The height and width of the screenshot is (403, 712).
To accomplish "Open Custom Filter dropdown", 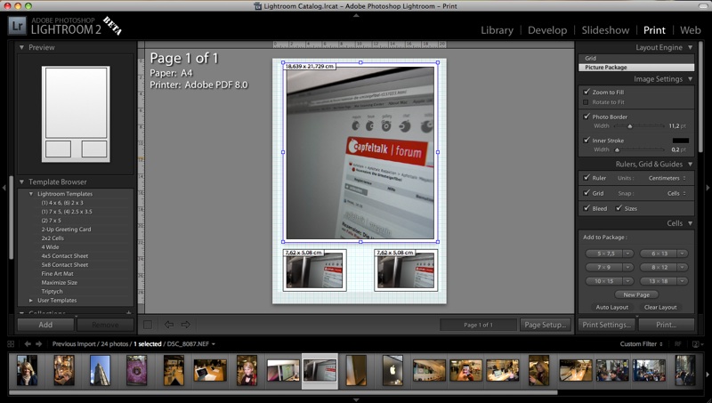I will (641, 344).
